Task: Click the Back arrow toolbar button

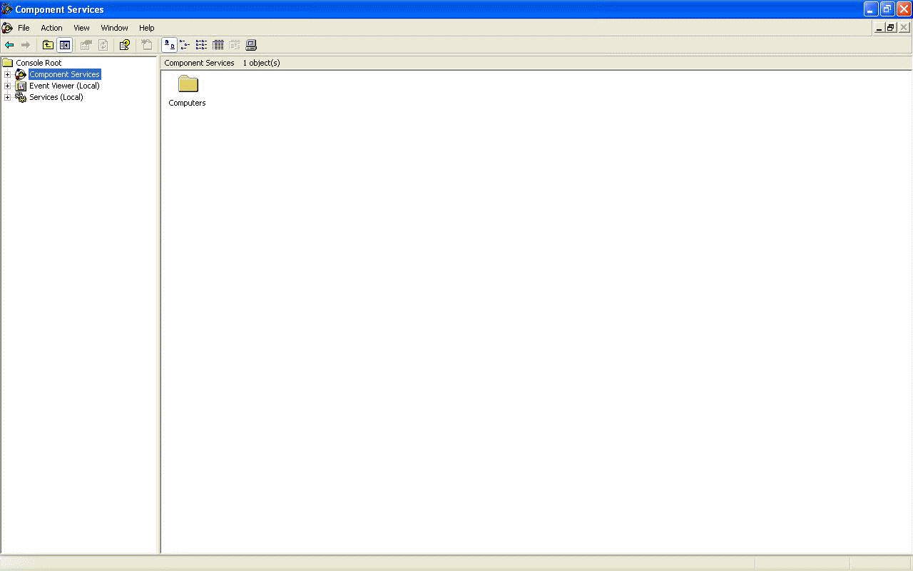Action: (9, 45)
